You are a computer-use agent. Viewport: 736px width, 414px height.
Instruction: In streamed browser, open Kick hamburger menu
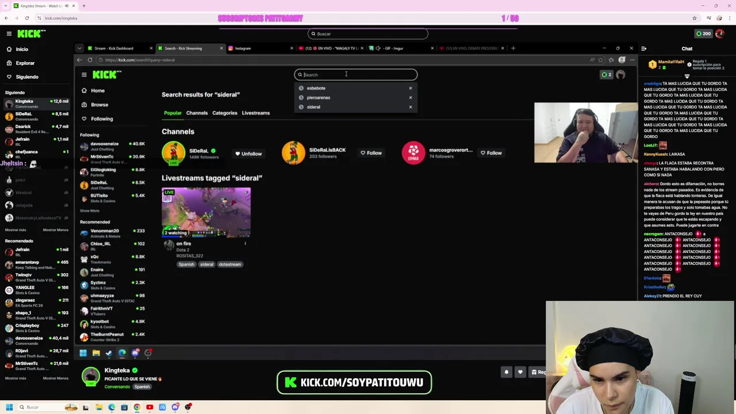click(x=84, y=75)
